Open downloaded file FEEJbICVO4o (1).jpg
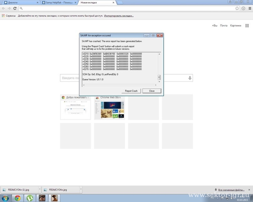This screenshot has width=253, height=202. point(19,190)
